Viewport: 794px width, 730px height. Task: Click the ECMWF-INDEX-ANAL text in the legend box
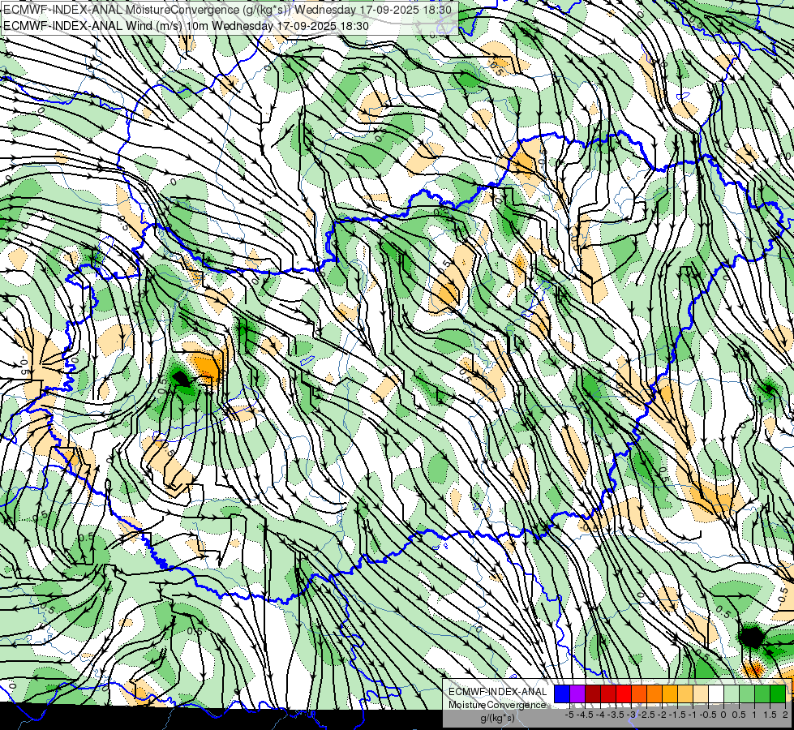click(x=498, y=692)
